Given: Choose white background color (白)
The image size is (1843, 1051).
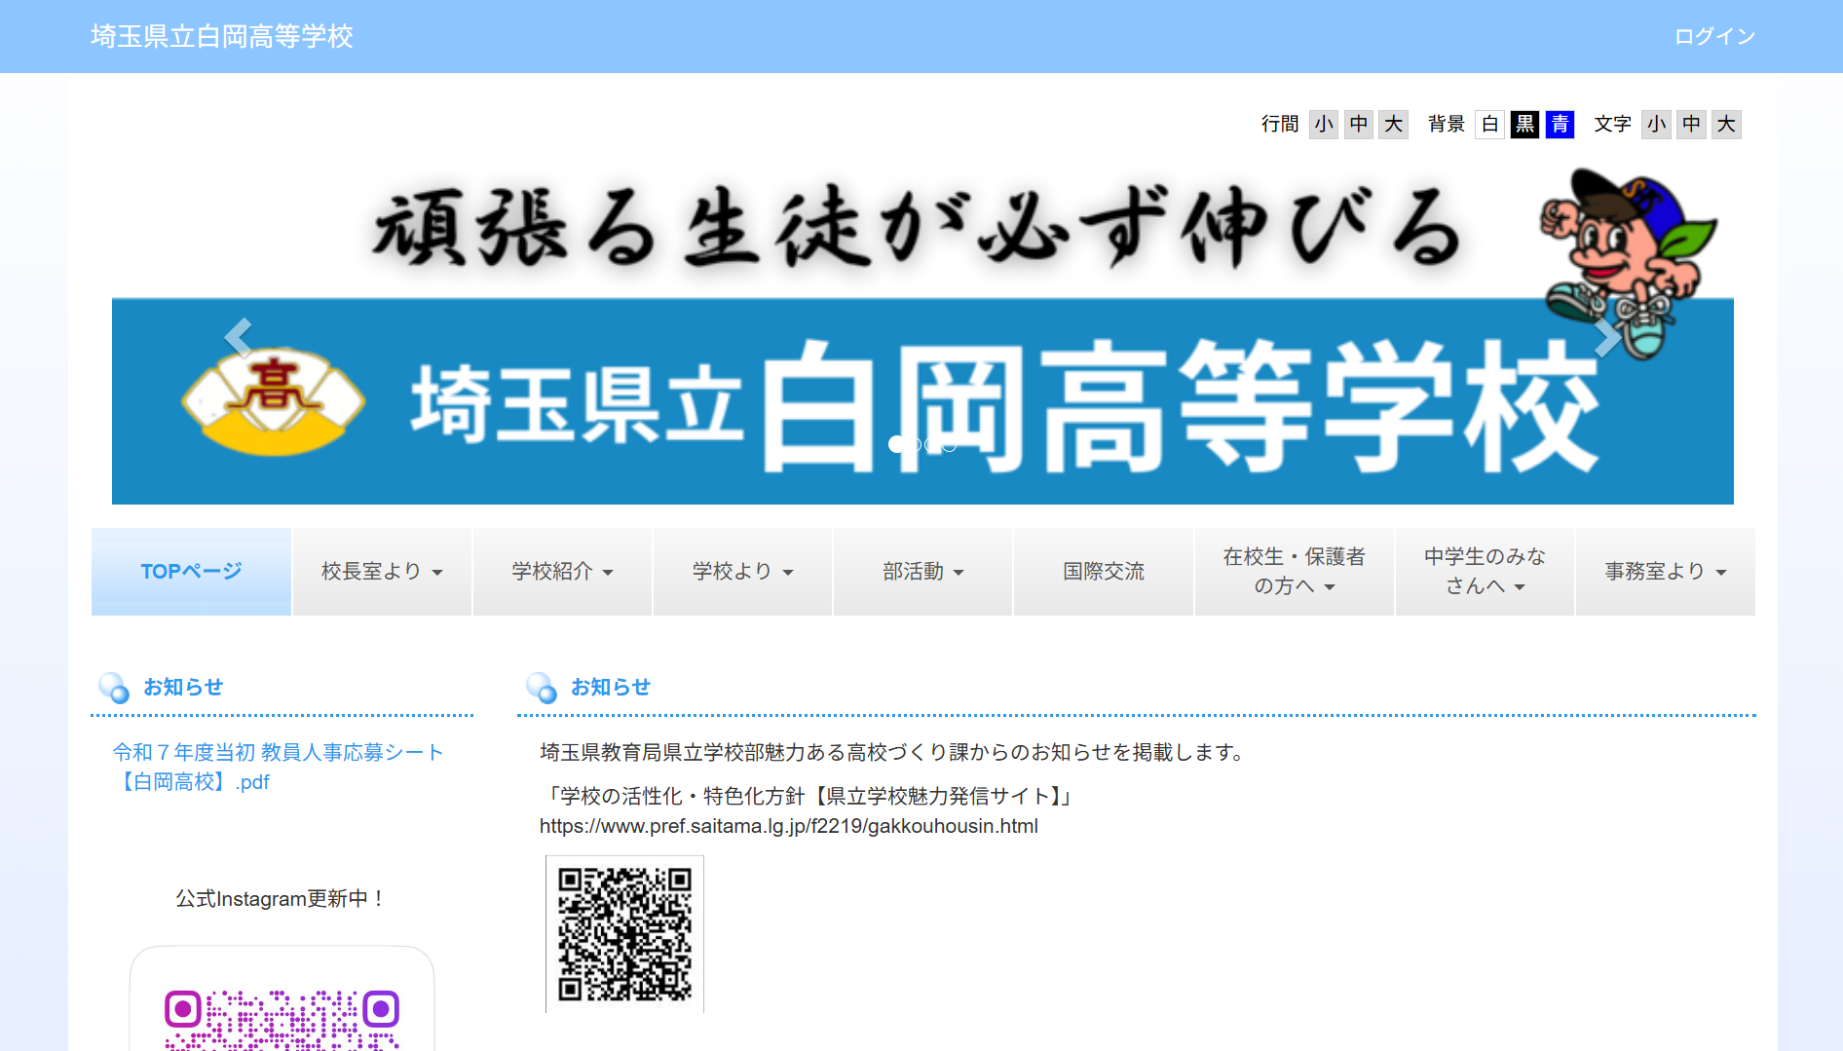Looking at the screenshot, I should click(x=1489, y=124).
